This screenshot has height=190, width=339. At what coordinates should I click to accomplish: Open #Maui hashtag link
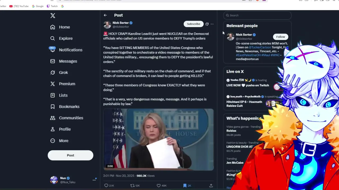(x=266, y=55)
